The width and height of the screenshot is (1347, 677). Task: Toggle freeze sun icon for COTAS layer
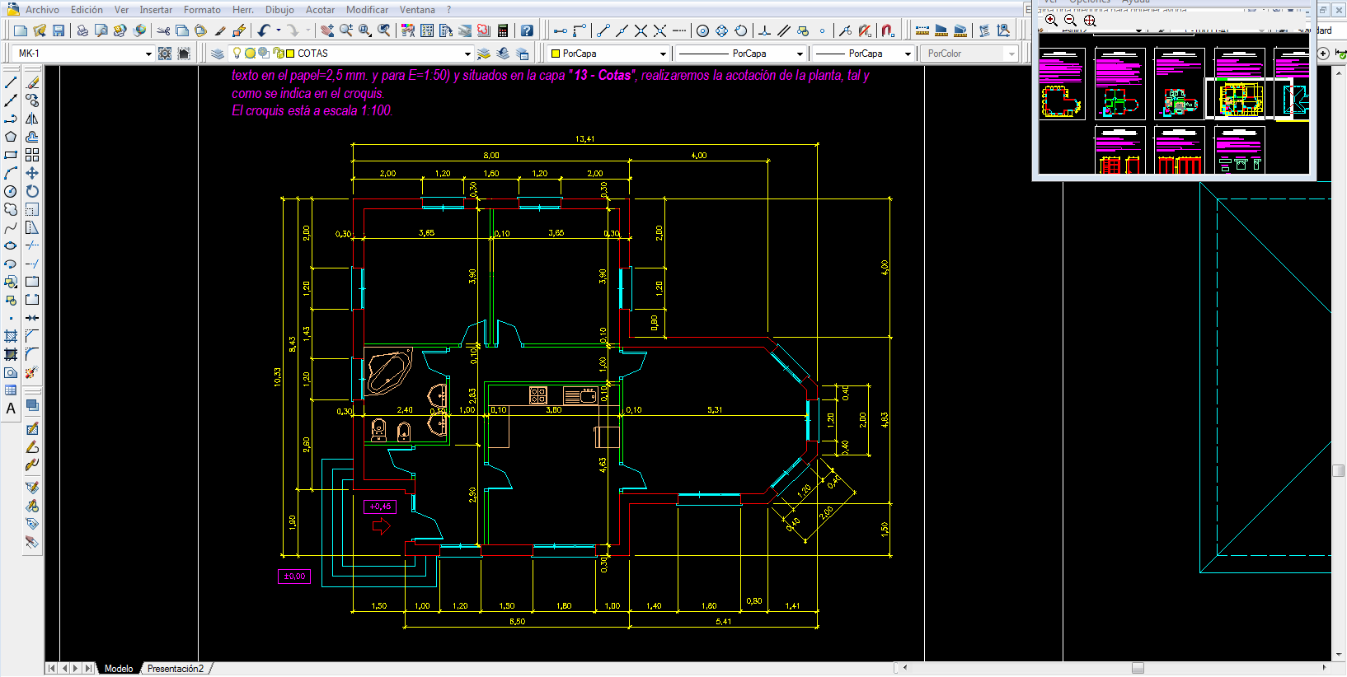click(251, 53)
